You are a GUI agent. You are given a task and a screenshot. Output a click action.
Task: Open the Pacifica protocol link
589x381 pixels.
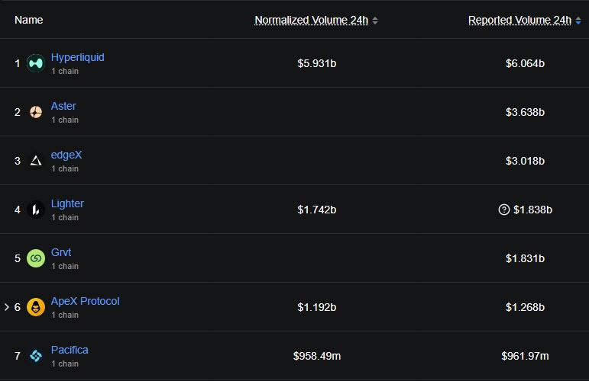(70, 350)
